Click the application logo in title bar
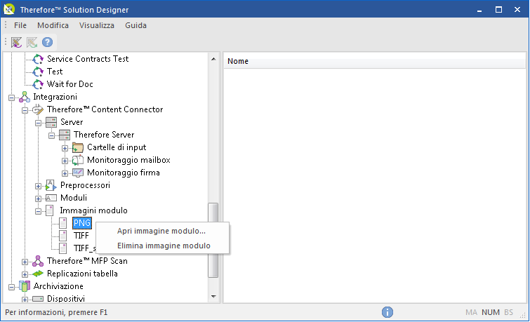Viewport: 530px width, 322px height. 9,9
